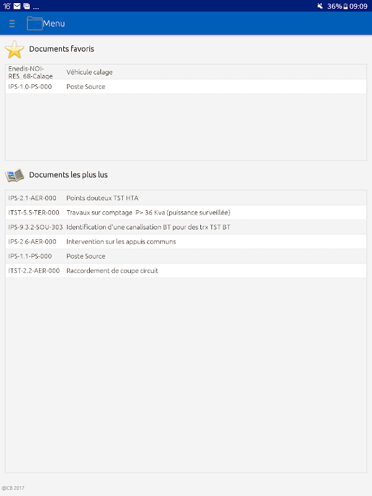Open Intervention sur les appuis communs

pyautogui.click(x=121, y=242)
